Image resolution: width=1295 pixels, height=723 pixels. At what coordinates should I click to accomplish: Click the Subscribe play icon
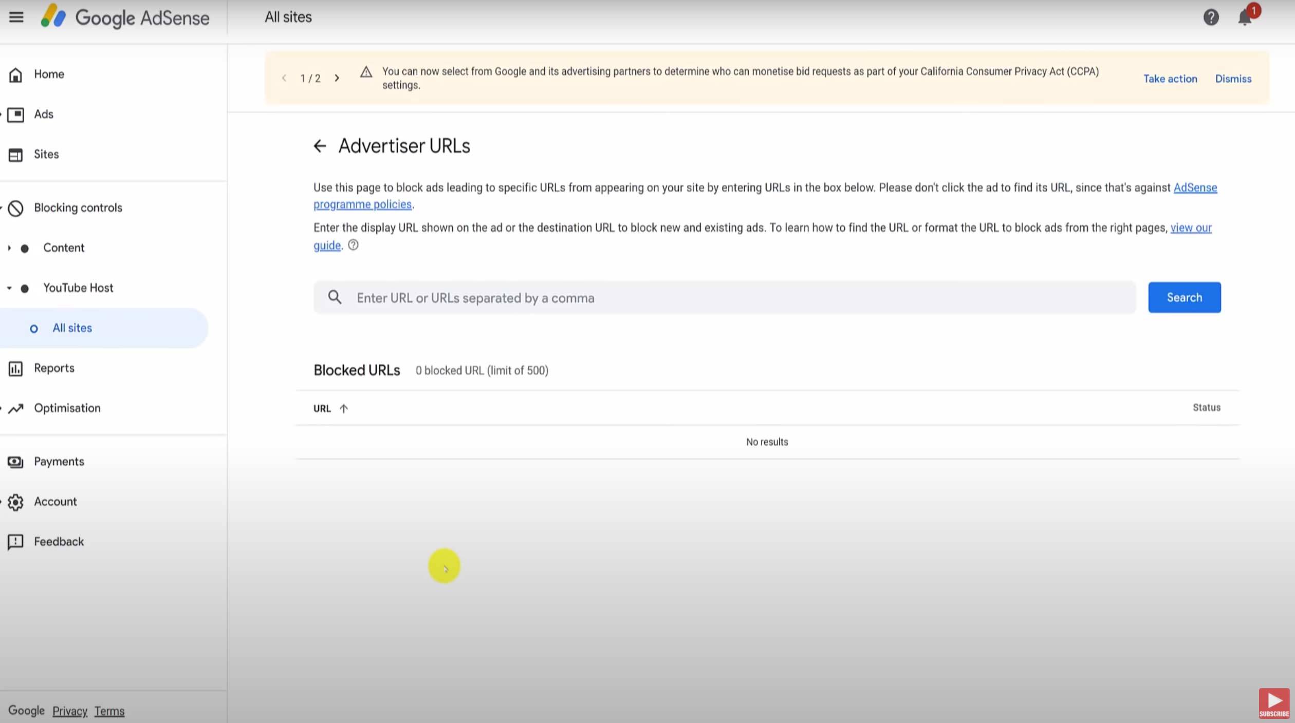1274,702
